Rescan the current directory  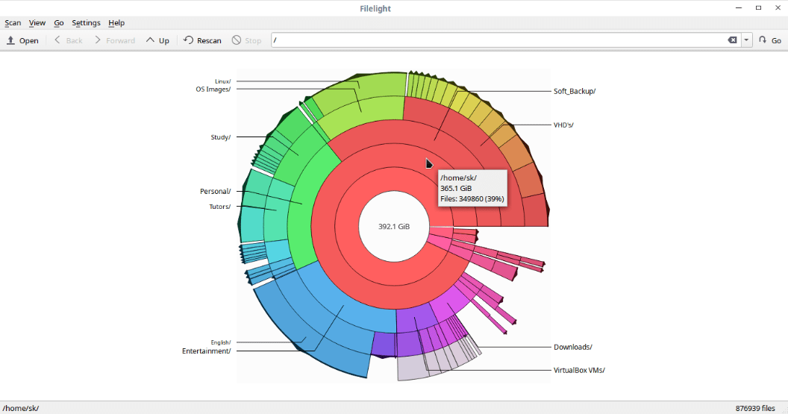tap(202, 40)
